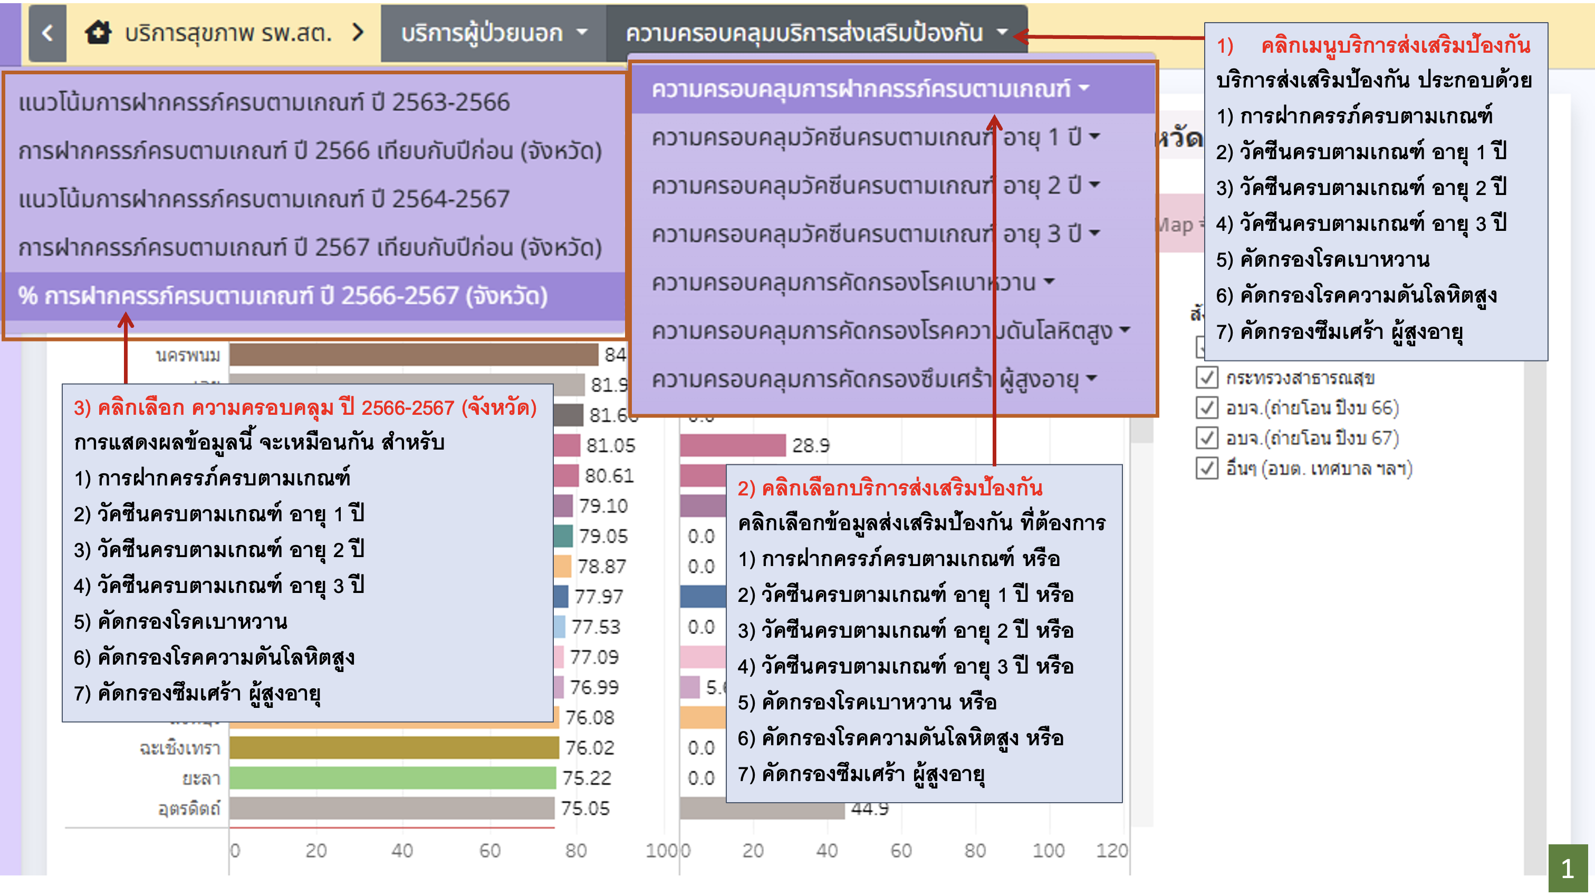Click % การฝากครรภ์ครบตามเกณฑ์ ปี 2566-2567 (จังหวัด)
This screenshot has width=1595, height=896.
[x=283, y=296]
